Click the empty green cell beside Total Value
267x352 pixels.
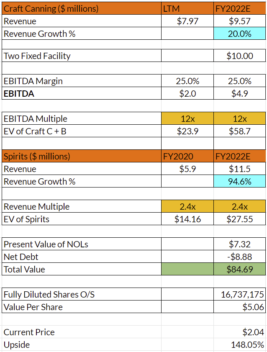click(x=187, y=269)
